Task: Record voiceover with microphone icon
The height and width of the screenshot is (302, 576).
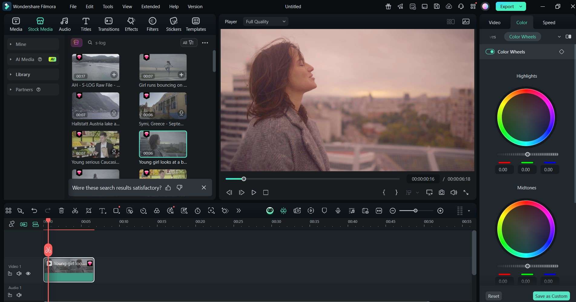Action: point(338,210)
